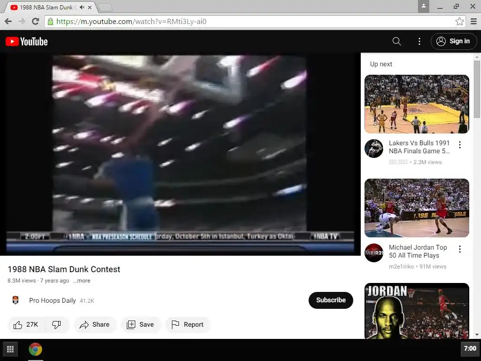Open YouTube search with the magnifier icon
481x361 pixels.
396,41
